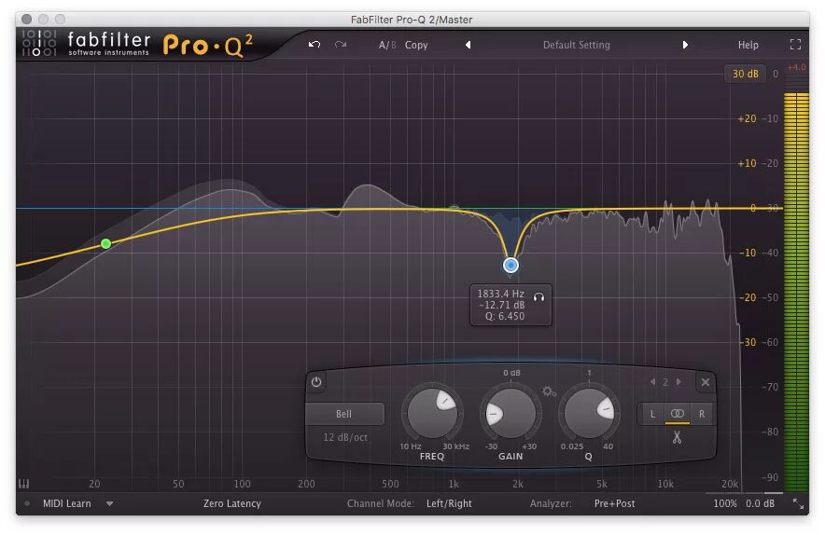Click the output level meter
Image resolution: width=825 pixels, height=535 pixels.
(x=796, y=292)
